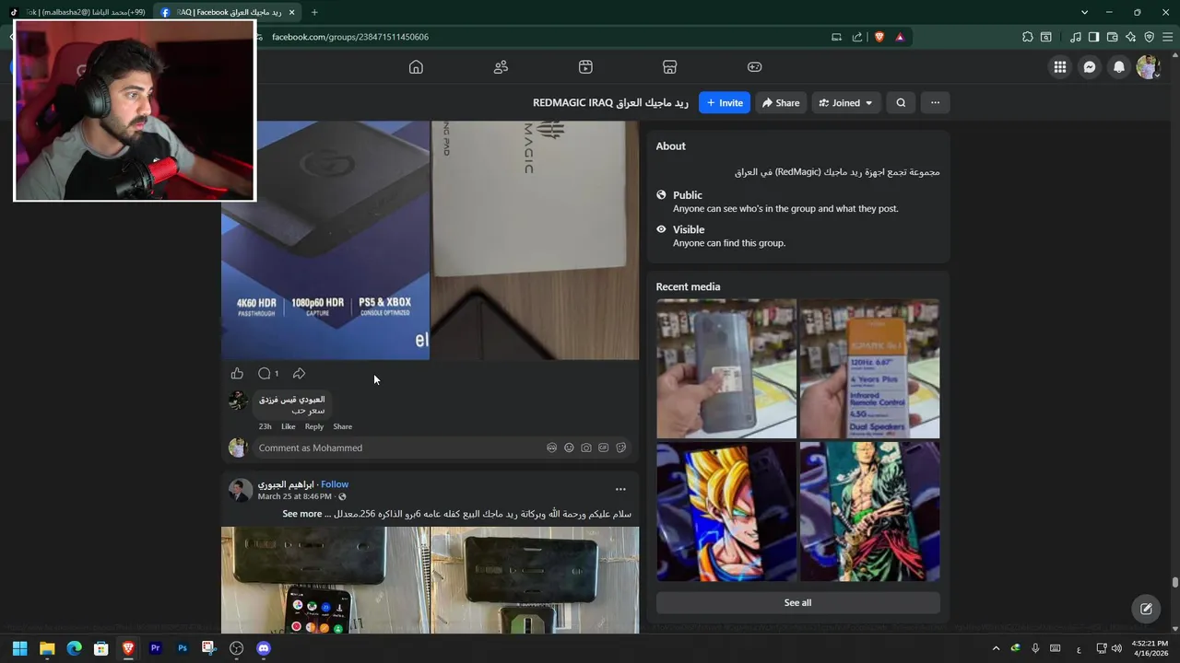Image resolution: width=1180 pixels, height=663 pixels.
Task: Open Leo AI sparkle icon in toolbar
Action: tap(1130, 37)
